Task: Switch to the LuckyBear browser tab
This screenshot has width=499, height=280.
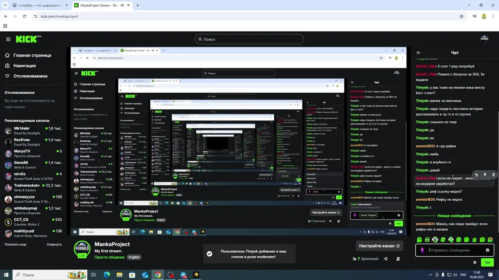Action: click(39, 5)
